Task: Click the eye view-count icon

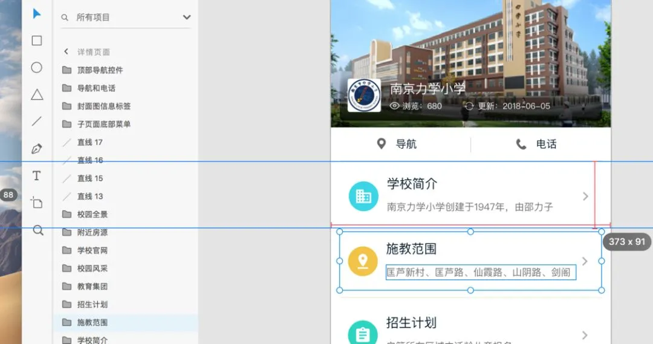Action: (x=394, y=106)
